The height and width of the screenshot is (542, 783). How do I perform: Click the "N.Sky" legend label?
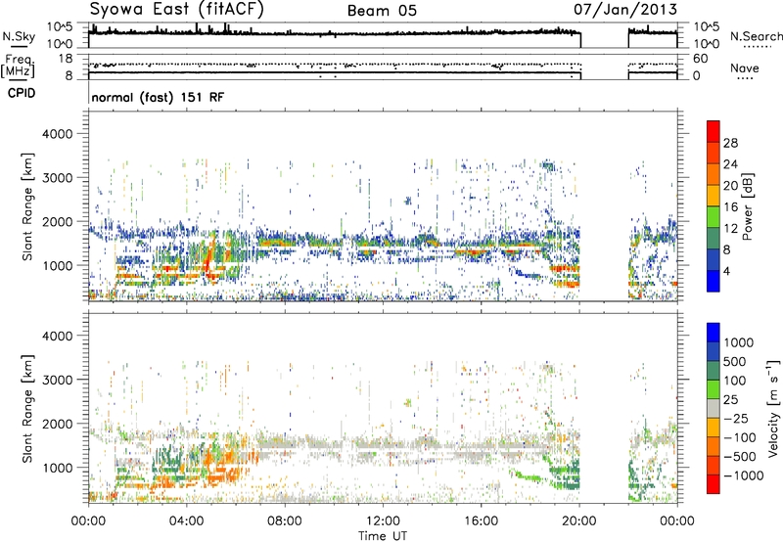[19, 36]
